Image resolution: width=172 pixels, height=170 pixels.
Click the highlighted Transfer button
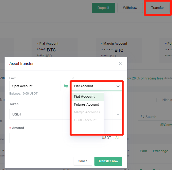[157, 8]
